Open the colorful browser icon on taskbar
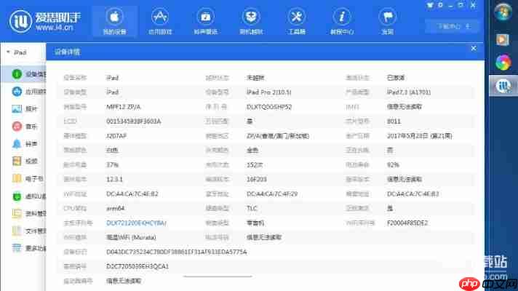Viewport: 518px width, 291px height. [503, 62]
